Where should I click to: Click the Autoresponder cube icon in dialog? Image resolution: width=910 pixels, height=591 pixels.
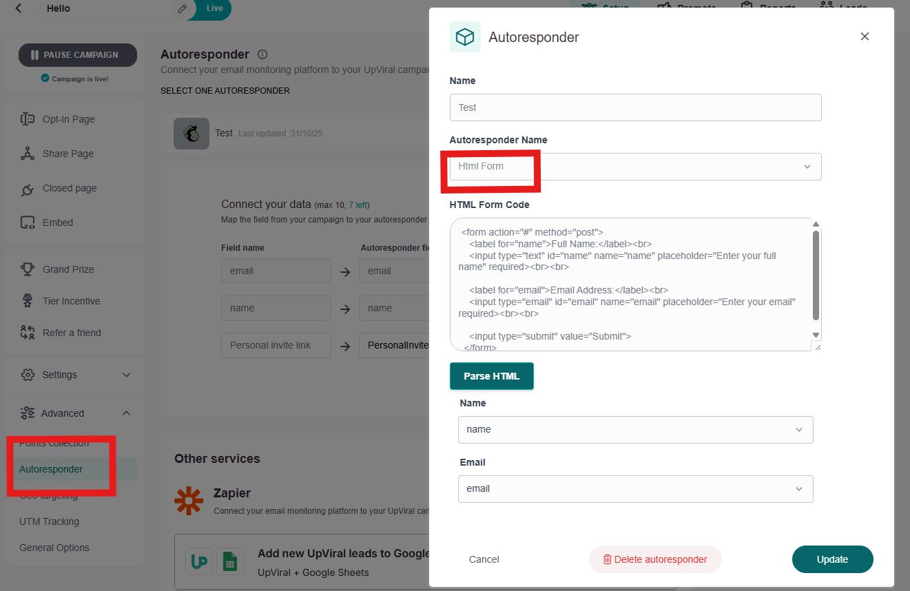click(465, 37)
